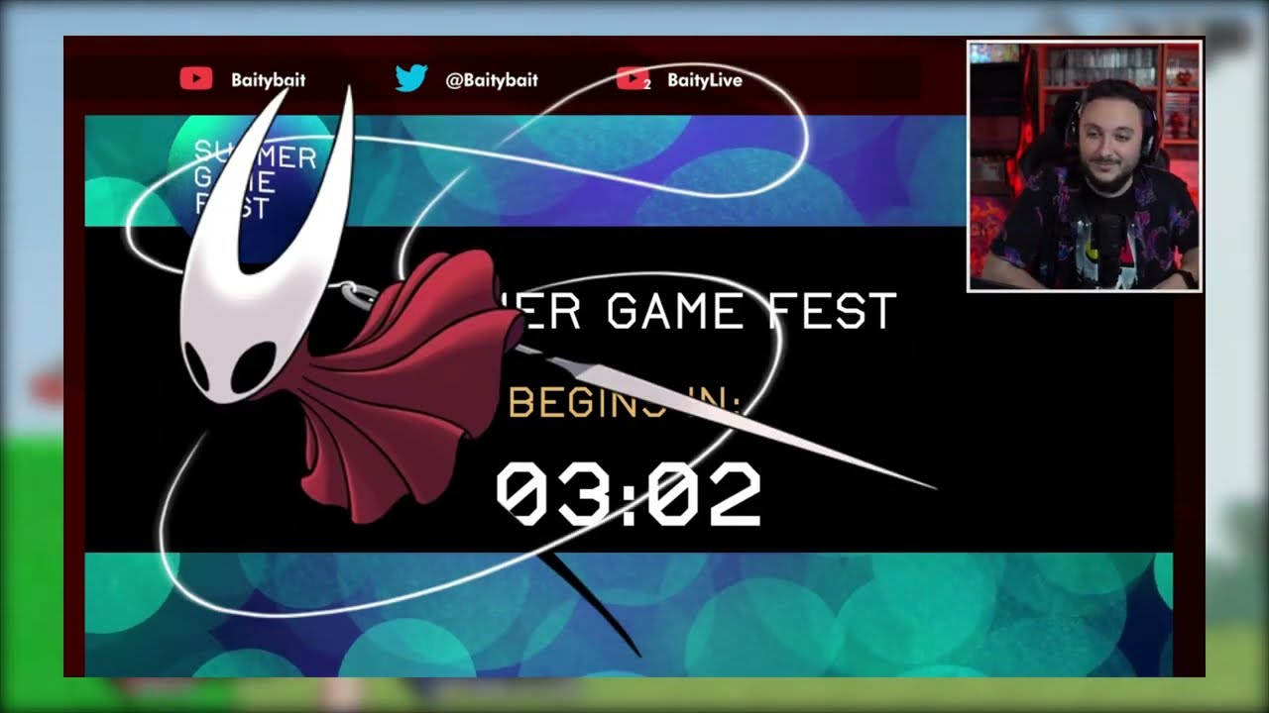1269x713 pixels.
Task: Click the streamer webcam thumbnail
Action: (x=1085, y=166)
